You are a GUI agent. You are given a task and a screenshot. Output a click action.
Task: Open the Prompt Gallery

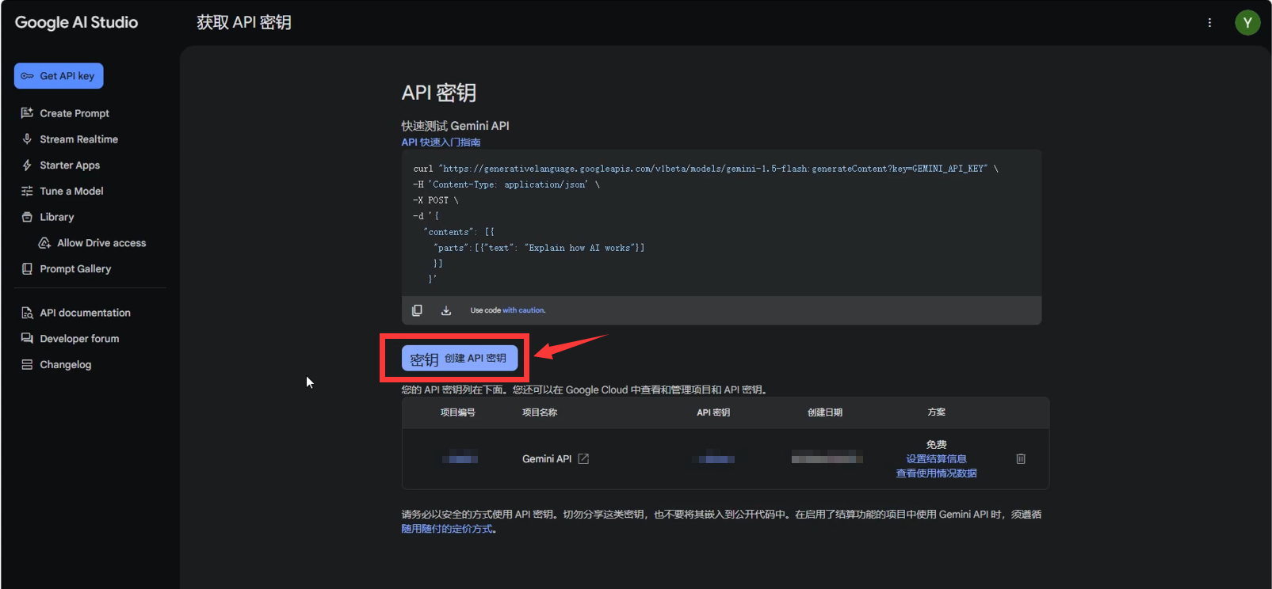[x=75, y=269]
